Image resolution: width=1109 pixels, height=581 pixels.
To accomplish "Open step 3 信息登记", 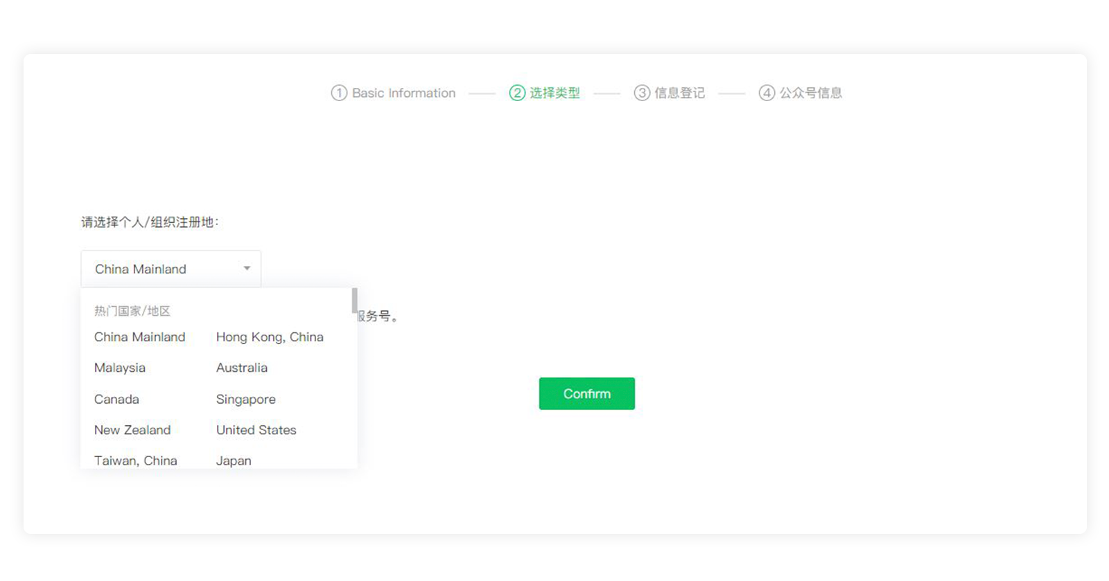I will point(670,93).
